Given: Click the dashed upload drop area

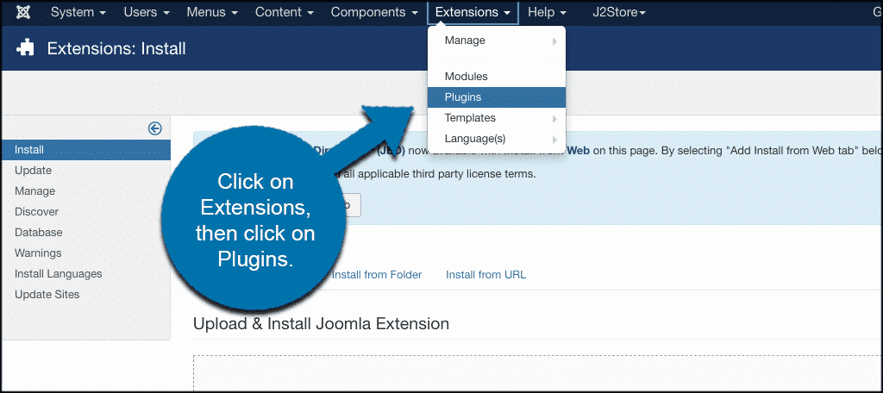Looking at the screenshot, I should (538, 373).
